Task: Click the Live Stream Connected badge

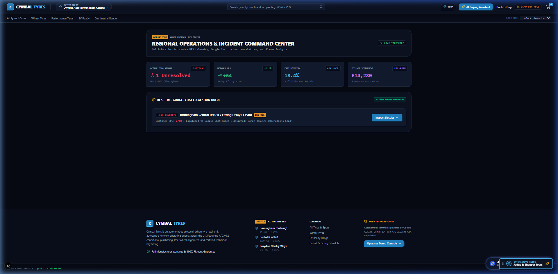Action: (390, 100)
